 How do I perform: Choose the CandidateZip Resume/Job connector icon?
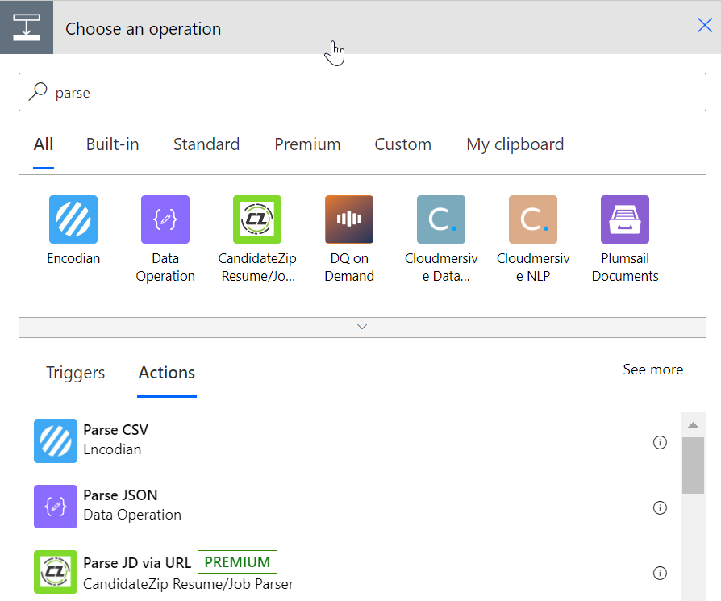tap(257, 219)
